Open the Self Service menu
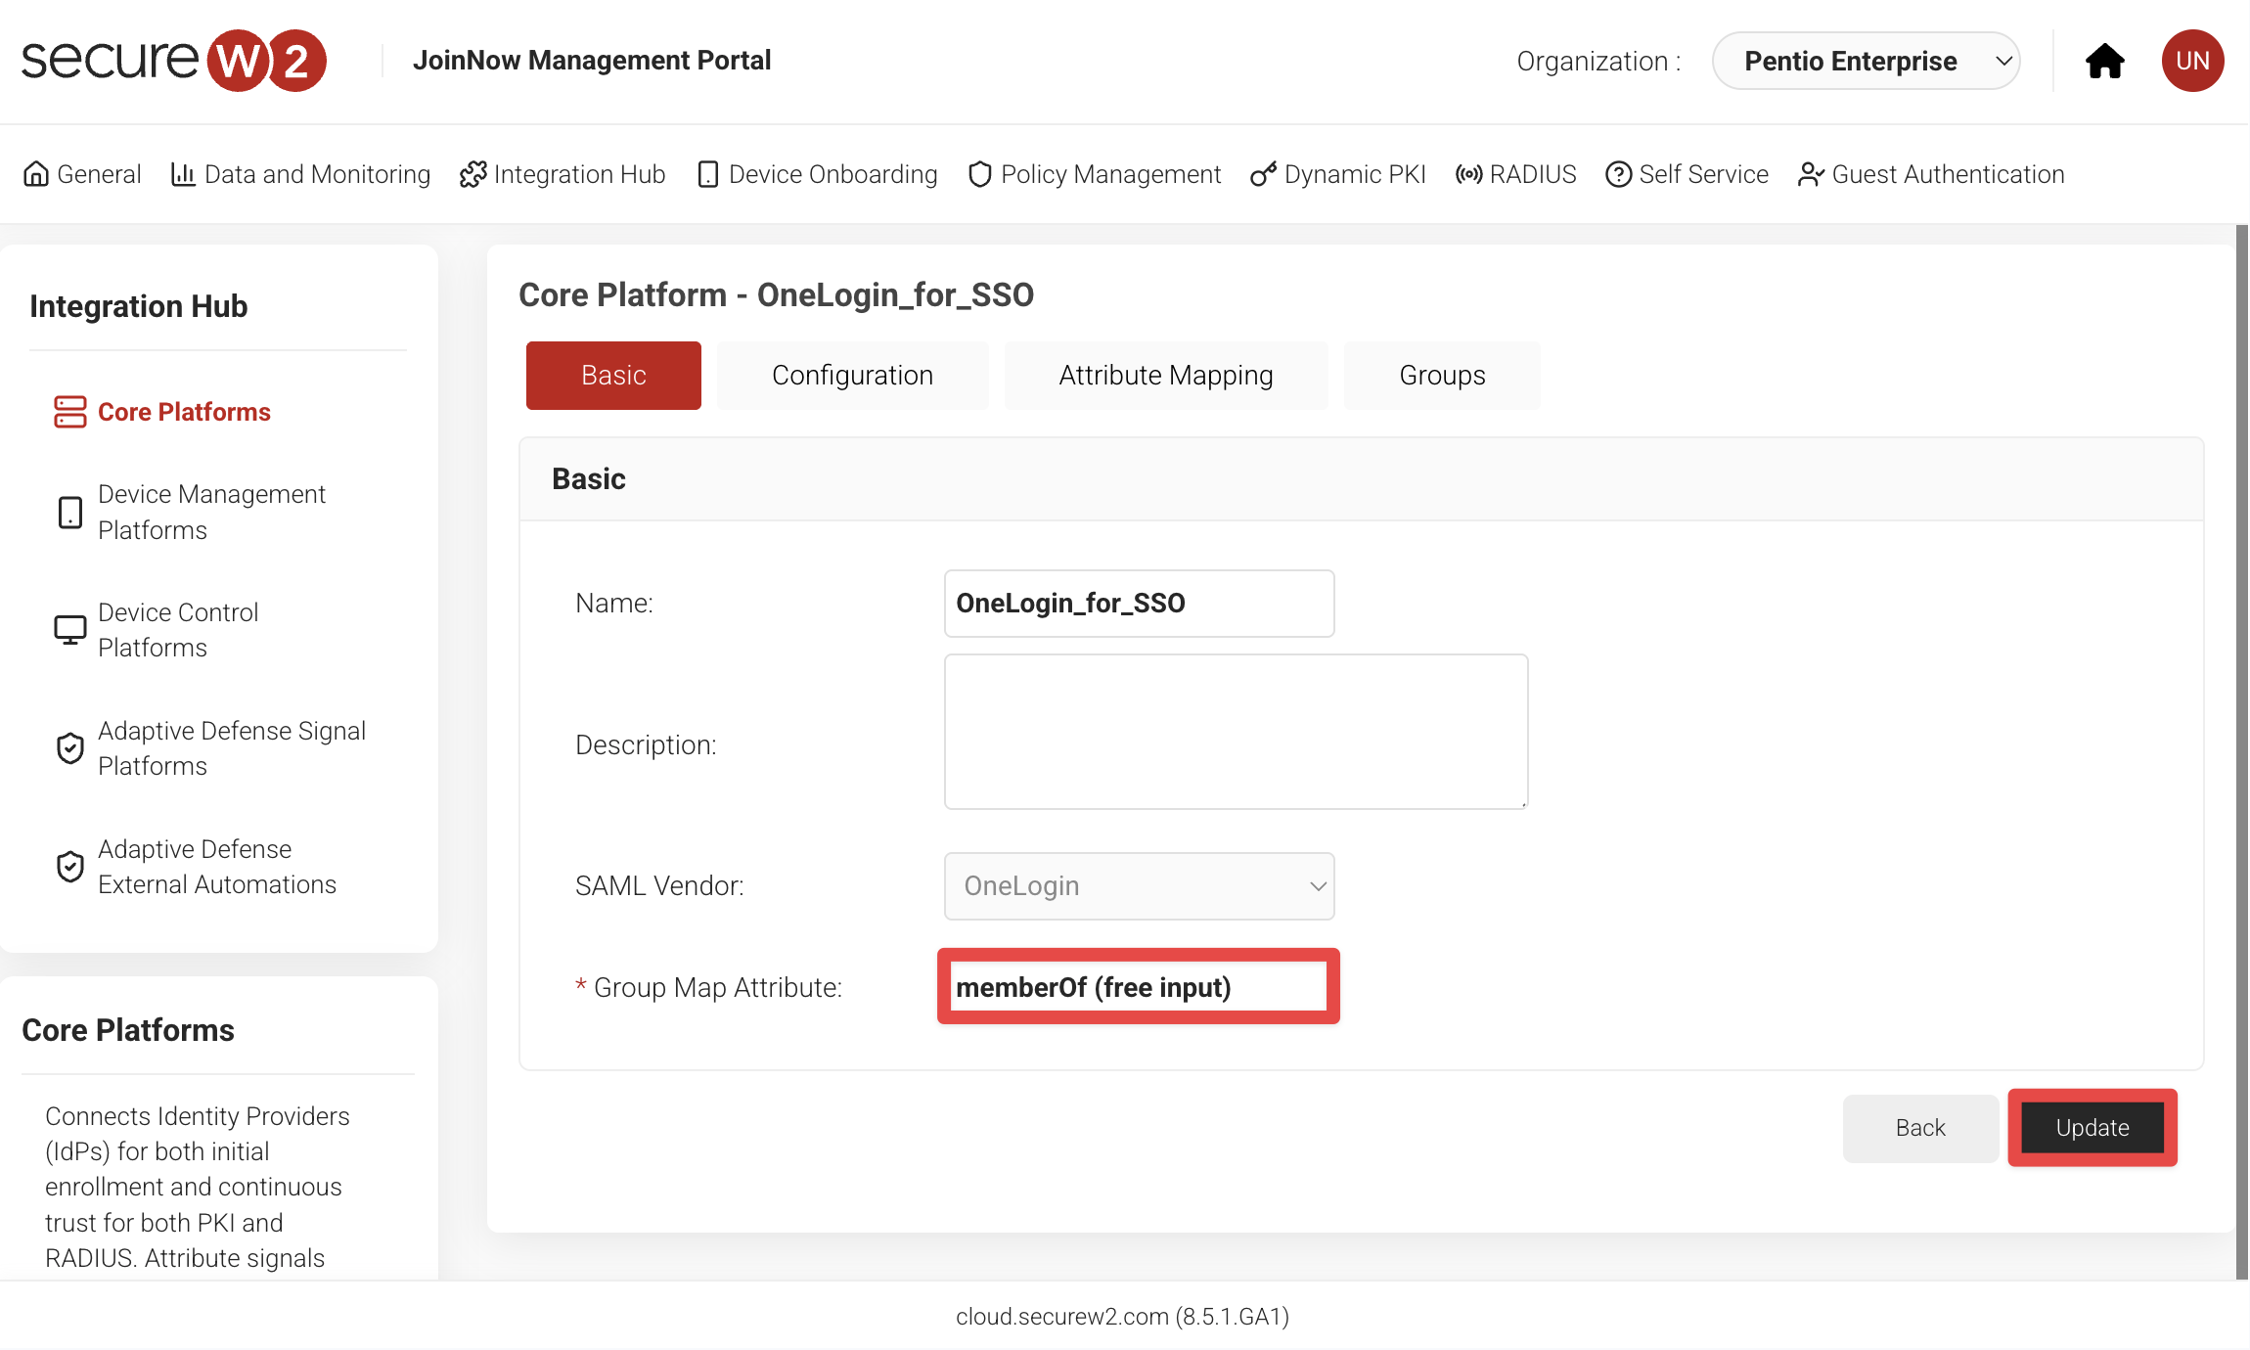Screen dimensions: 2250x1350 click(x=1687, y=174)
